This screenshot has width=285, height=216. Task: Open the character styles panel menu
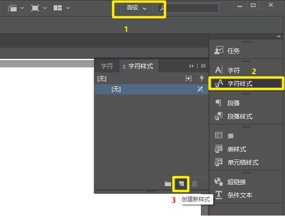point(203,66)
